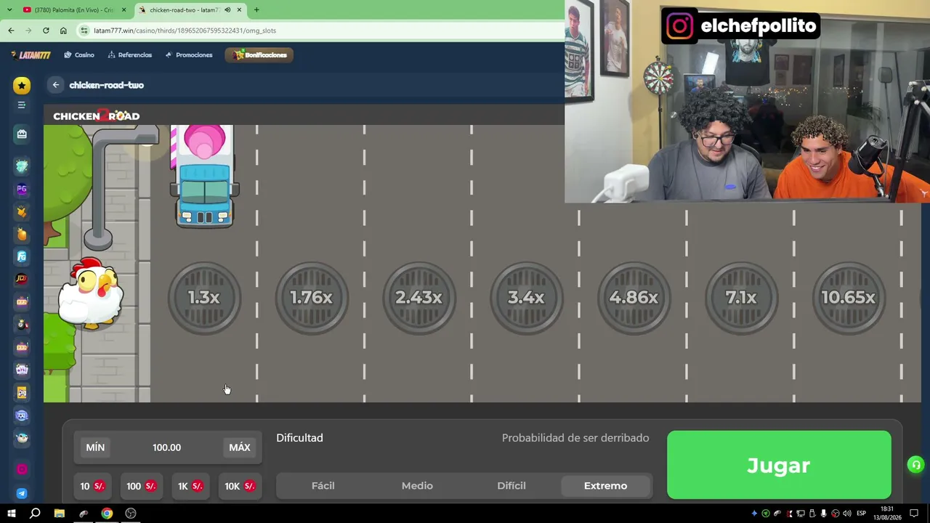Open the Bonificaciones menu
Screen dimensions: 930x523
point(259,55)
